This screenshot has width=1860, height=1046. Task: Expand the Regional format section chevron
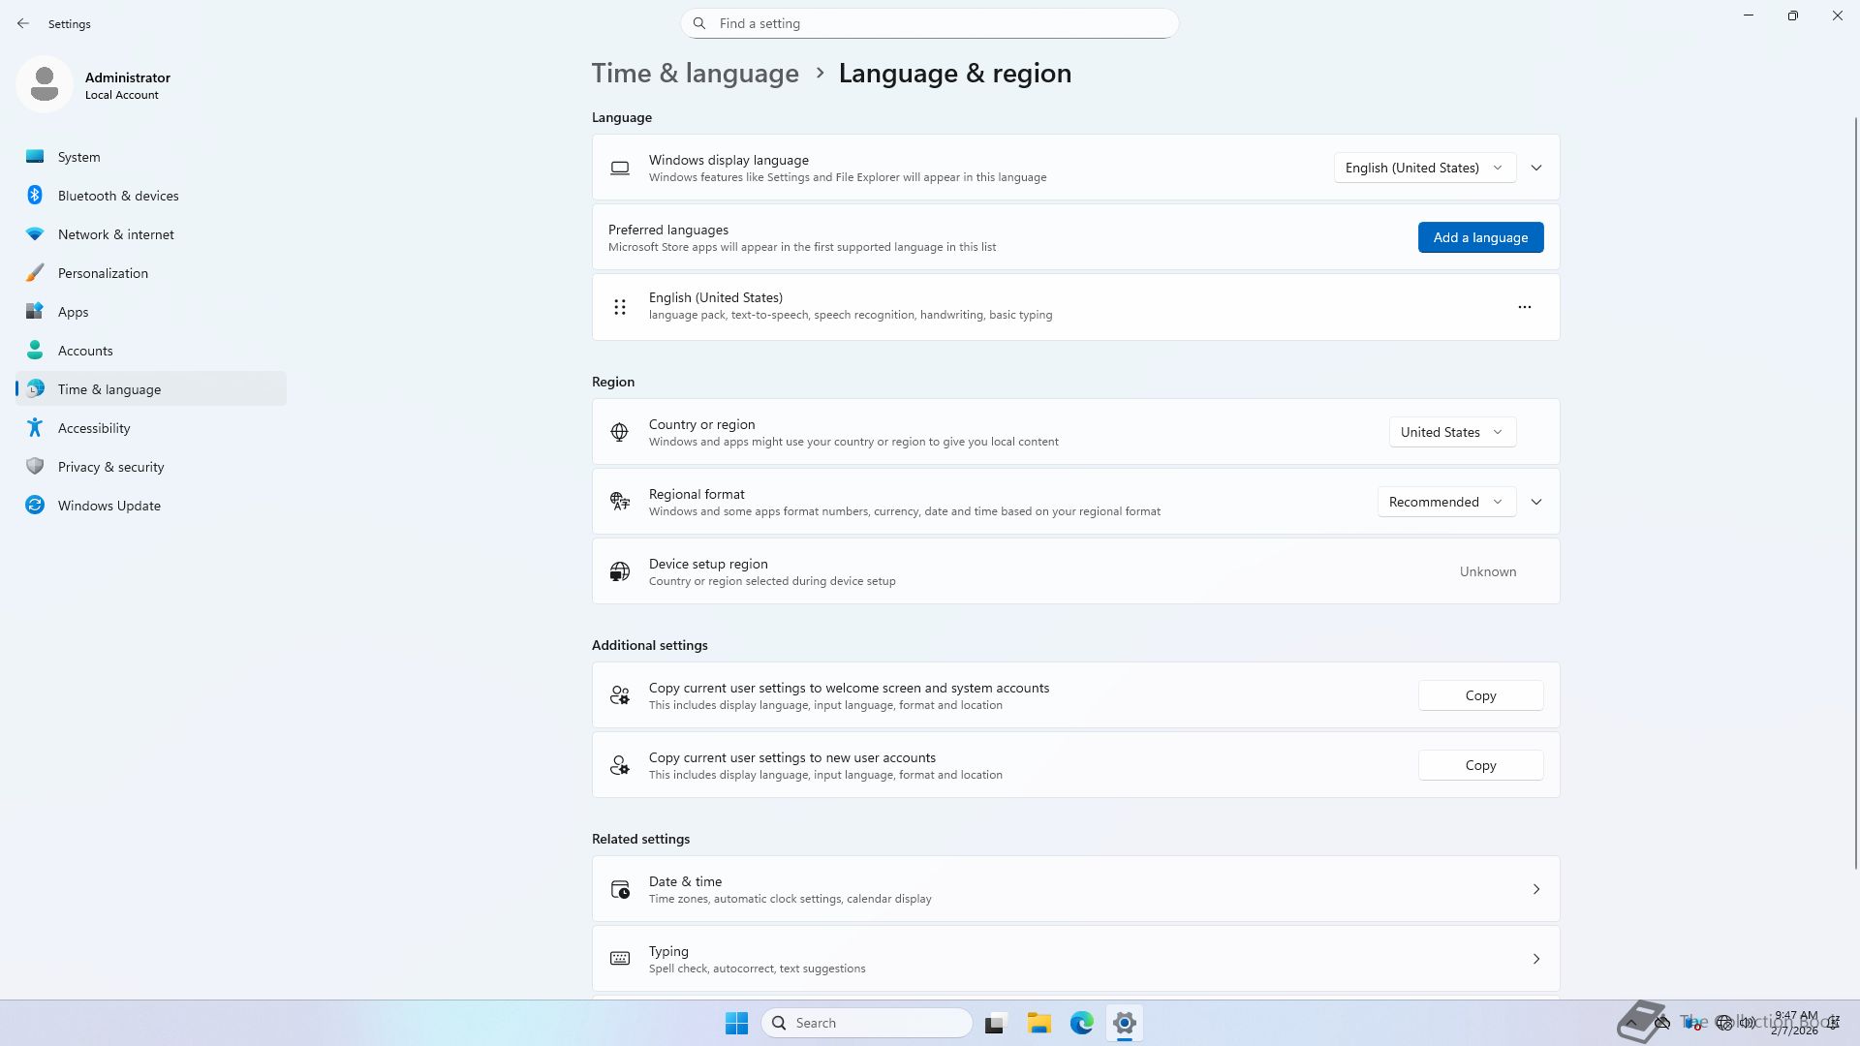[1536, 502]
